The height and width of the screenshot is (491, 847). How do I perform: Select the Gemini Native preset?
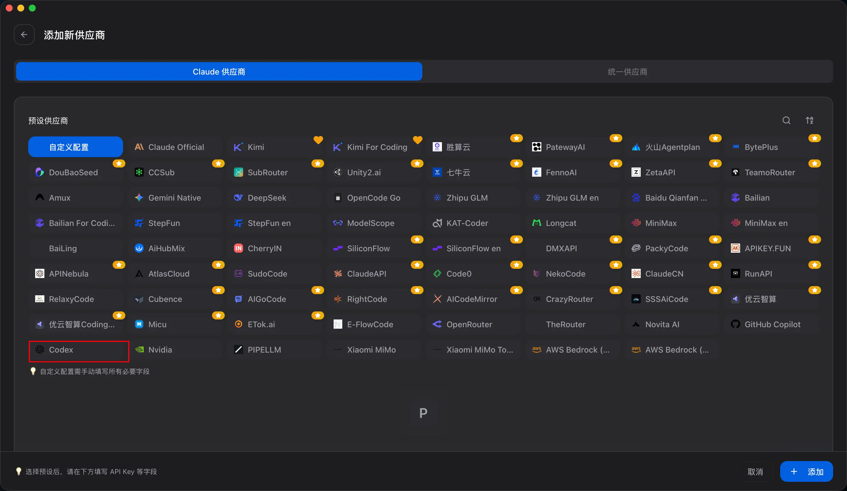tap(175, 198)
